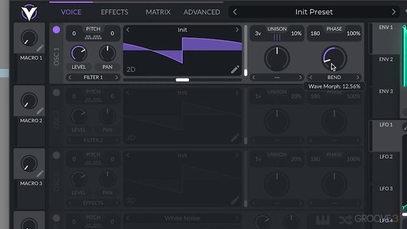Screen dimensions: 407x229
Task: Open the MATRIX tab
Action: pyautogui.click(x=158, y=12)
